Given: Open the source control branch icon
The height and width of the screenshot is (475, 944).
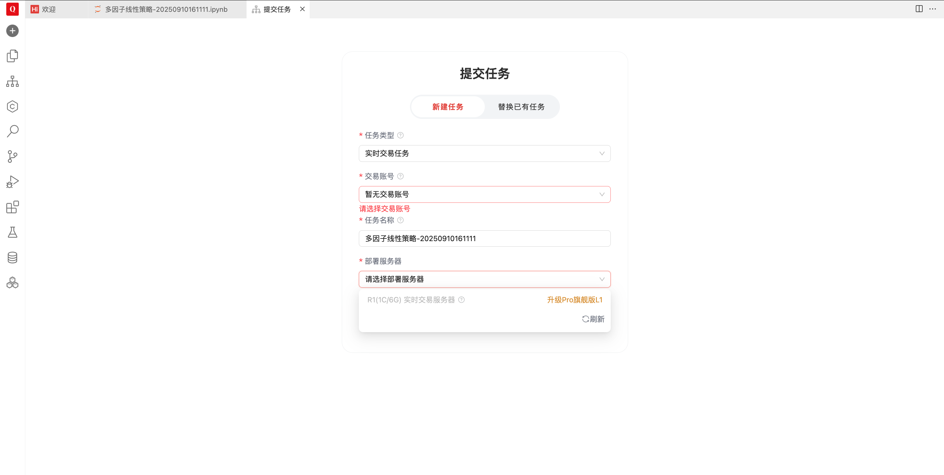Looking at the screenshot, I should point(12,157).
